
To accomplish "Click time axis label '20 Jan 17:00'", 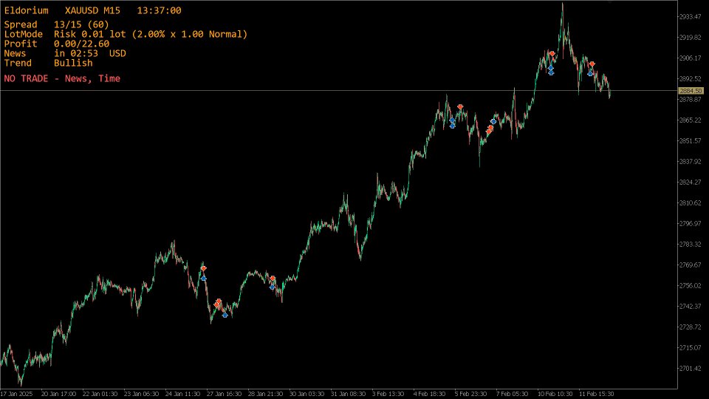I will (58, 394).
